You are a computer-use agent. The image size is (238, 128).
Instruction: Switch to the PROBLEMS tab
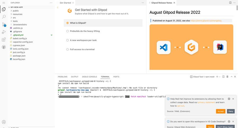click(x=62, y=77)
